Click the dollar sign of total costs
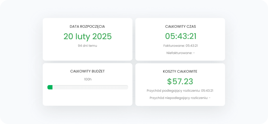 [x=169, y=81]
